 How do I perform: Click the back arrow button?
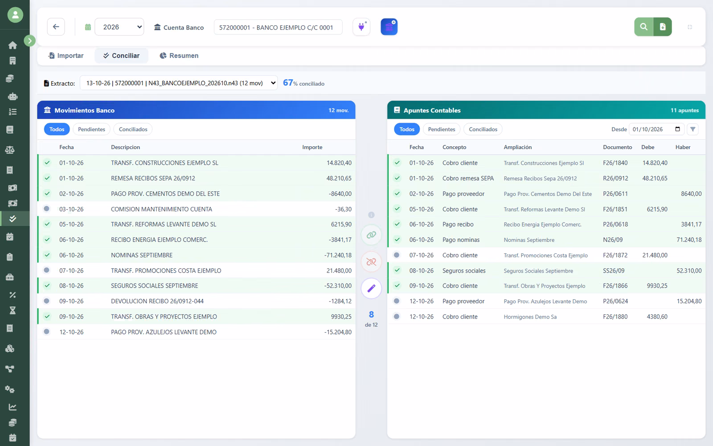(x=56, y=27)
